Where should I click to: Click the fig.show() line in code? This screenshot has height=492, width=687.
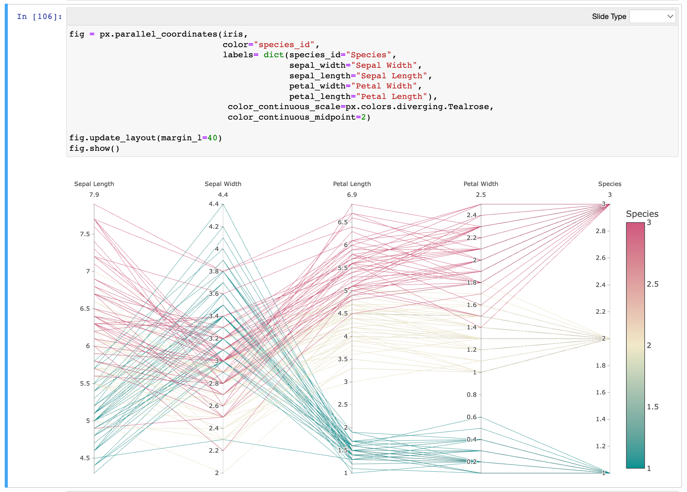[x=94, y=148]
